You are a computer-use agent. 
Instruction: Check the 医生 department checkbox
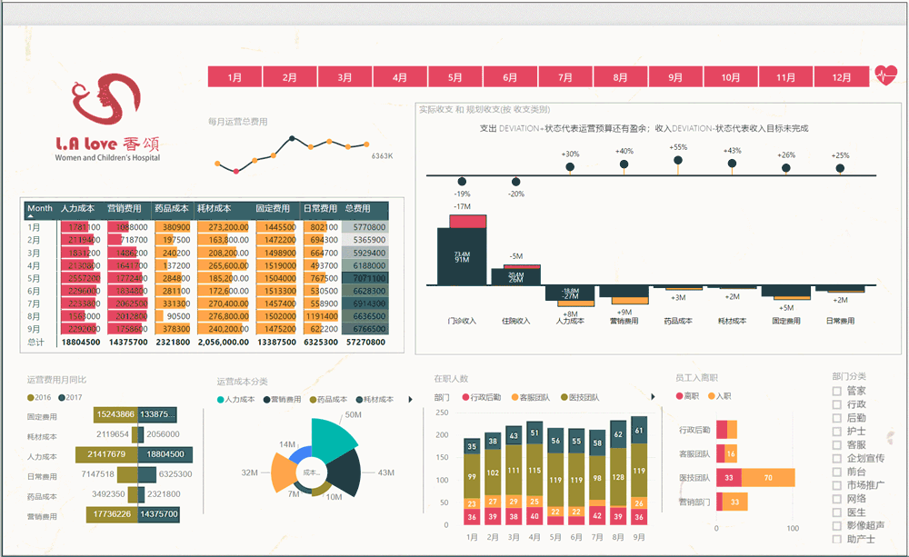click(x=836, y=512)
